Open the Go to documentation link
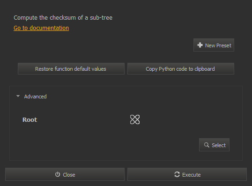Viewport: 252px width, 186px height. [x=41, y=28]
